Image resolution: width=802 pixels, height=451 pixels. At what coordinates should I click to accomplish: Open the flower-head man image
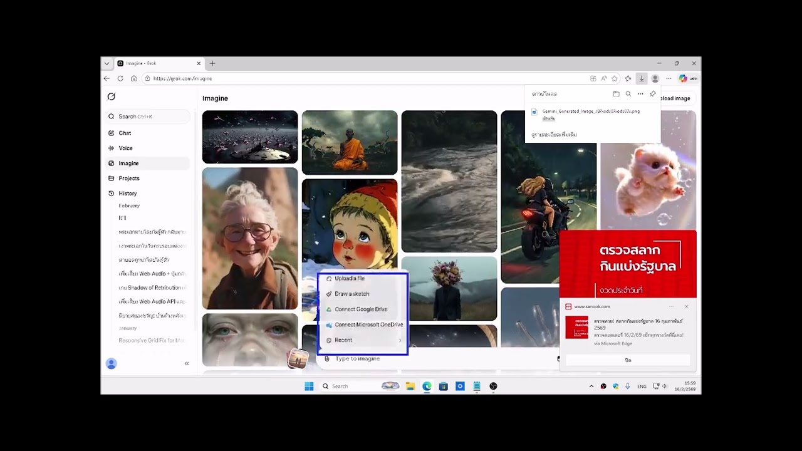point(449,288)
